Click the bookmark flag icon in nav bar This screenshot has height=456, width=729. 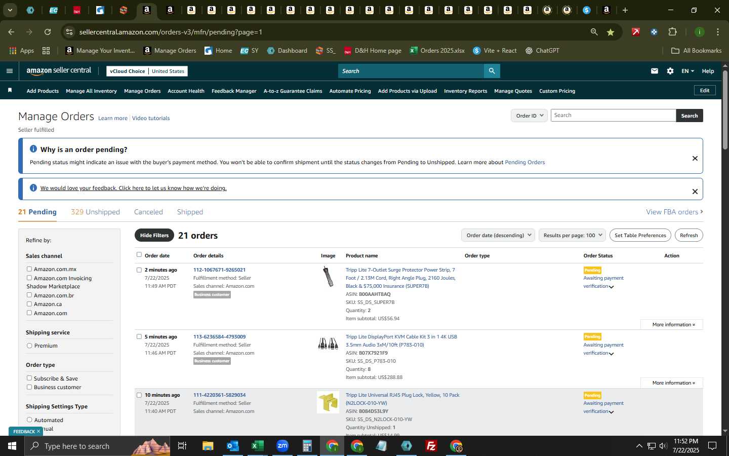point(10,91)
